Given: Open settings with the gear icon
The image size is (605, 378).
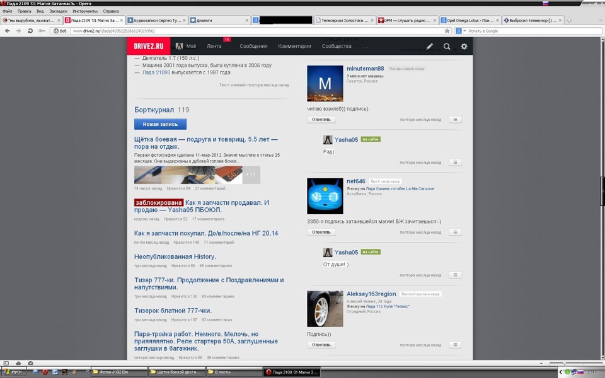Looking at the screenshot, I should pos(464,46).
